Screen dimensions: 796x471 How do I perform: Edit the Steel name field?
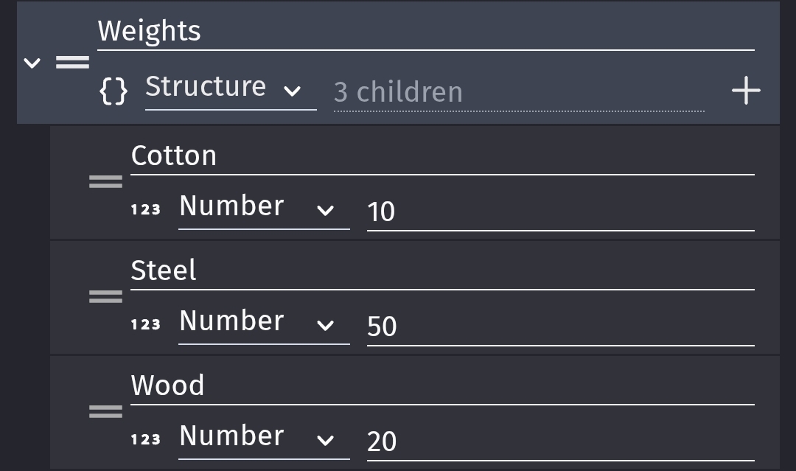[x=443, y=271]
